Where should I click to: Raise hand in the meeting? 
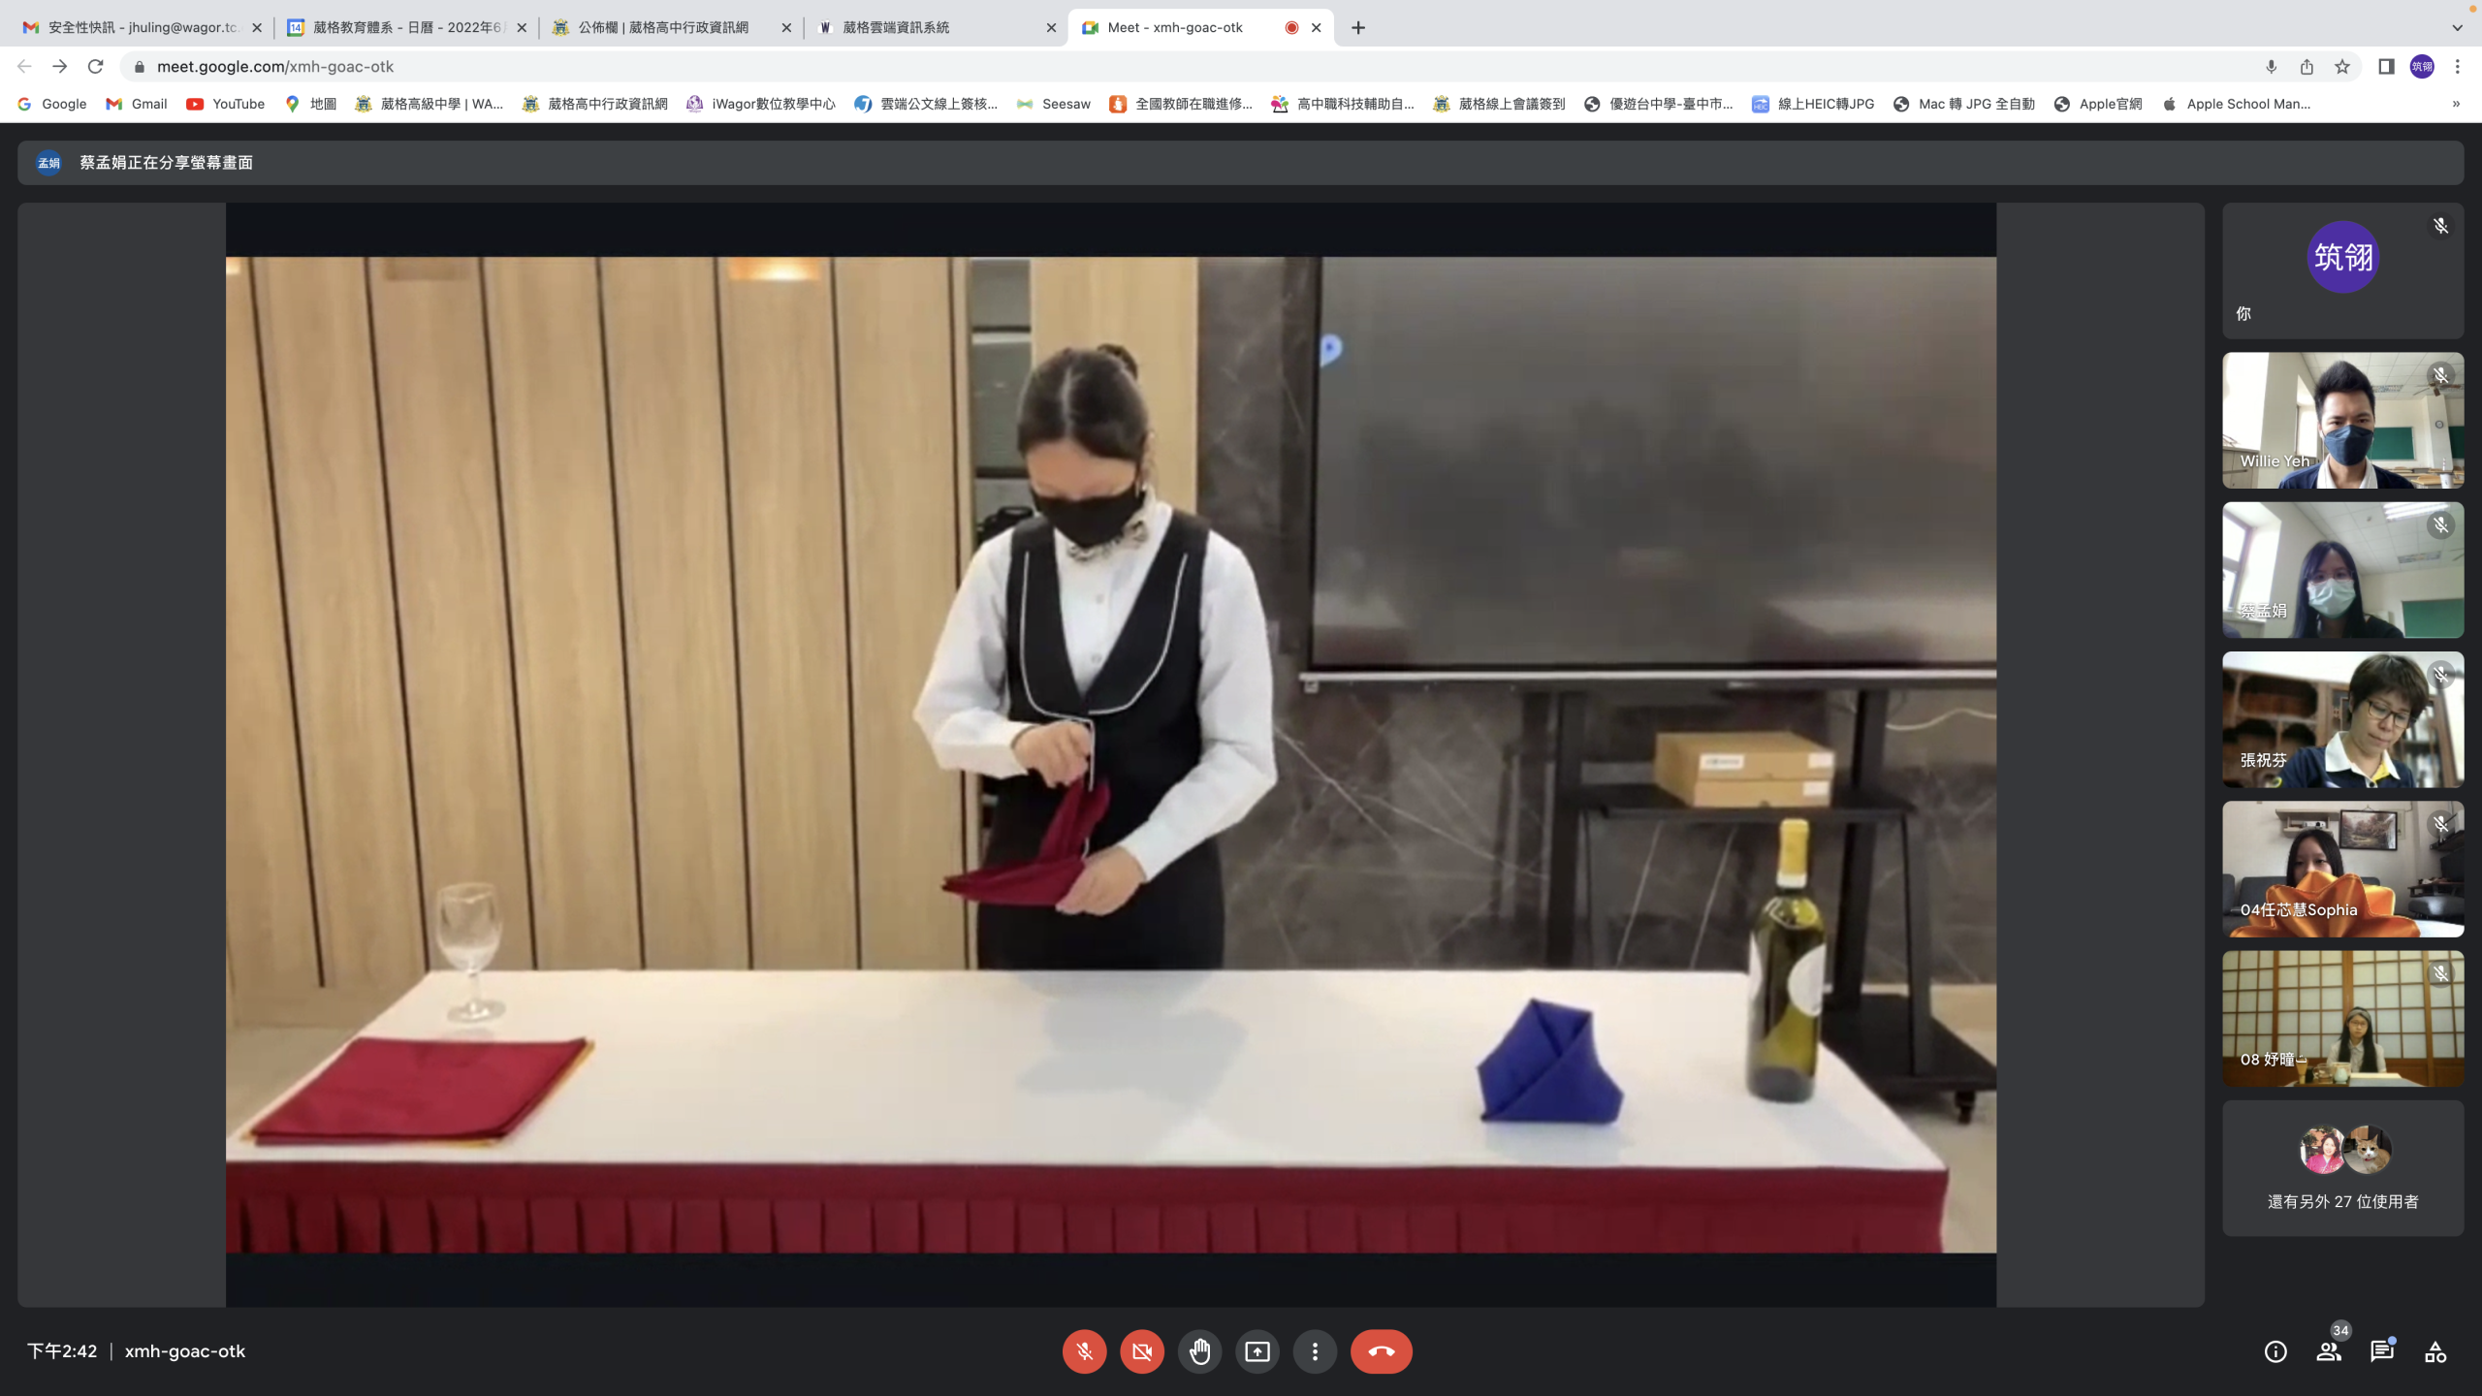pyautogui.click(x=1199, y=1351)
